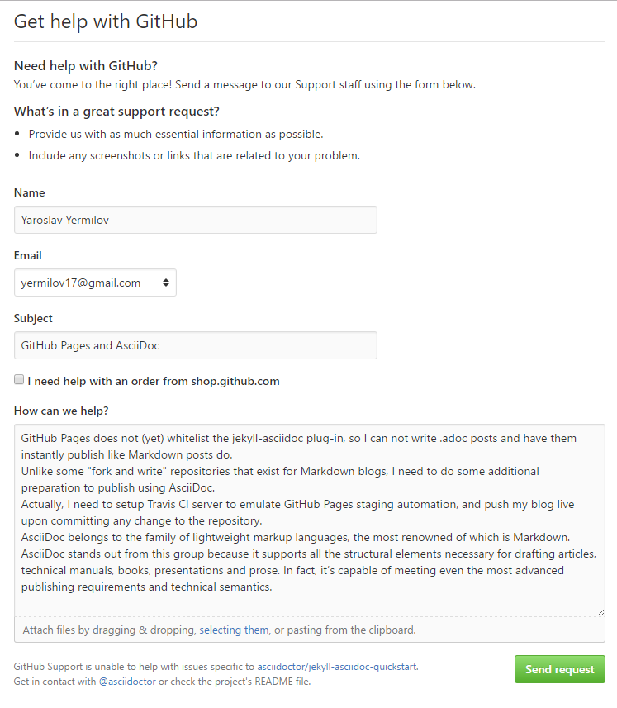Screen dimensions: 617x708
Task: Visit the @asciidoctor profile link
Action: pos(128,682)
